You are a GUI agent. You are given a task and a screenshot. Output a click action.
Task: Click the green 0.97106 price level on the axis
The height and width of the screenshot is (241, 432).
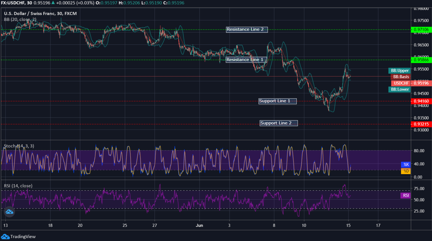(421, 30)
